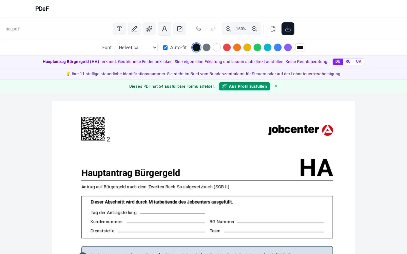Click the Hauptantrag Bürgergeld (HA) banner label
The height and width of the screenshot is (254, 407).
(71, 62)
